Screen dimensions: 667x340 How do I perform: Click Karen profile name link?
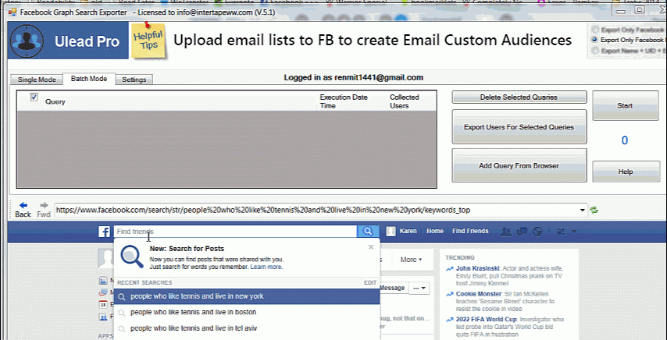[408, 232]
